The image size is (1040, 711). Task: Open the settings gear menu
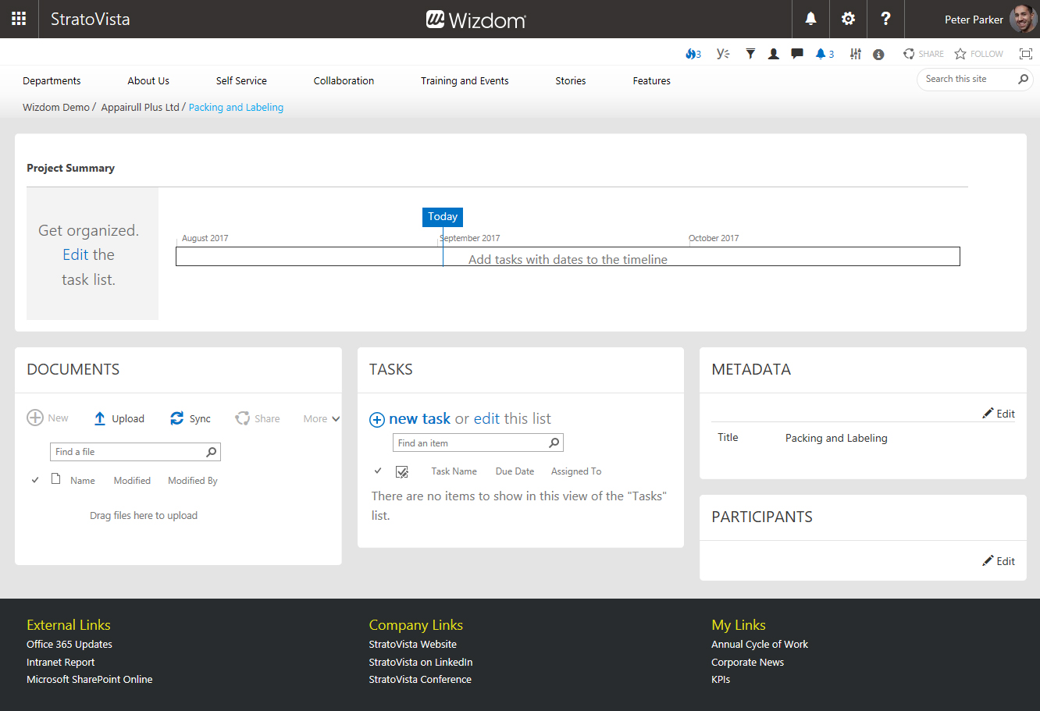pos(848,19)
